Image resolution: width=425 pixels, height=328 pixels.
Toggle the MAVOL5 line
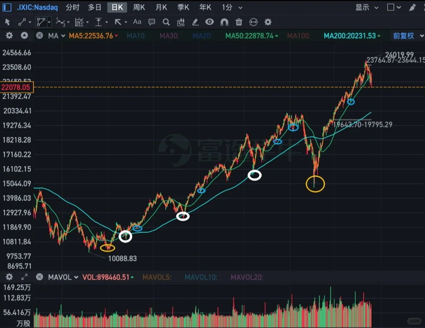tap(157, 277)
